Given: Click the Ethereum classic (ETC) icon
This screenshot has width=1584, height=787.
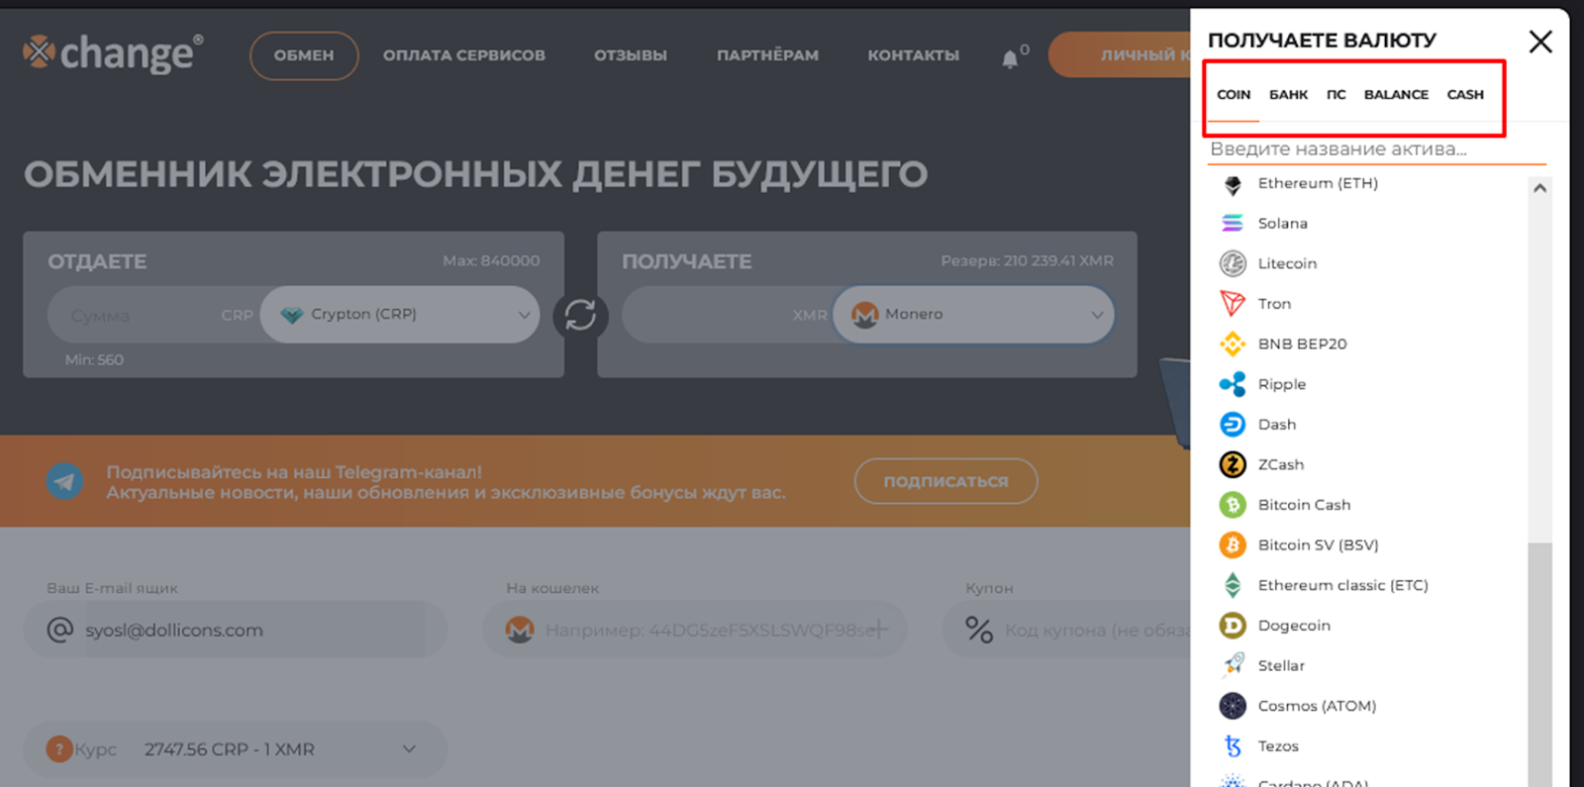Looking at the screenshot, I should coord(1233,585).
